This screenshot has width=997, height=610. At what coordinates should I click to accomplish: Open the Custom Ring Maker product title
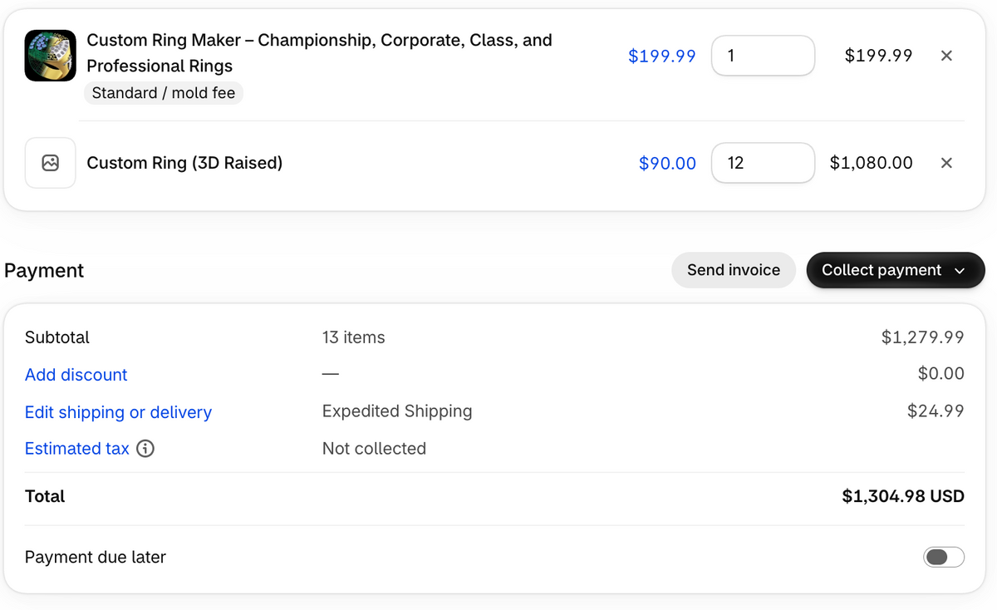[319, 52]
